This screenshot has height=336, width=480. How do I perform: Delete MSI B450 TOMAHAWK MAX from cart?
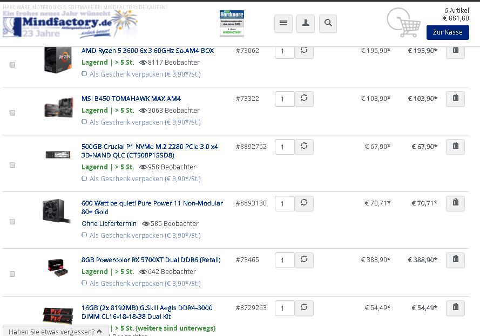[x=455, y=99]
